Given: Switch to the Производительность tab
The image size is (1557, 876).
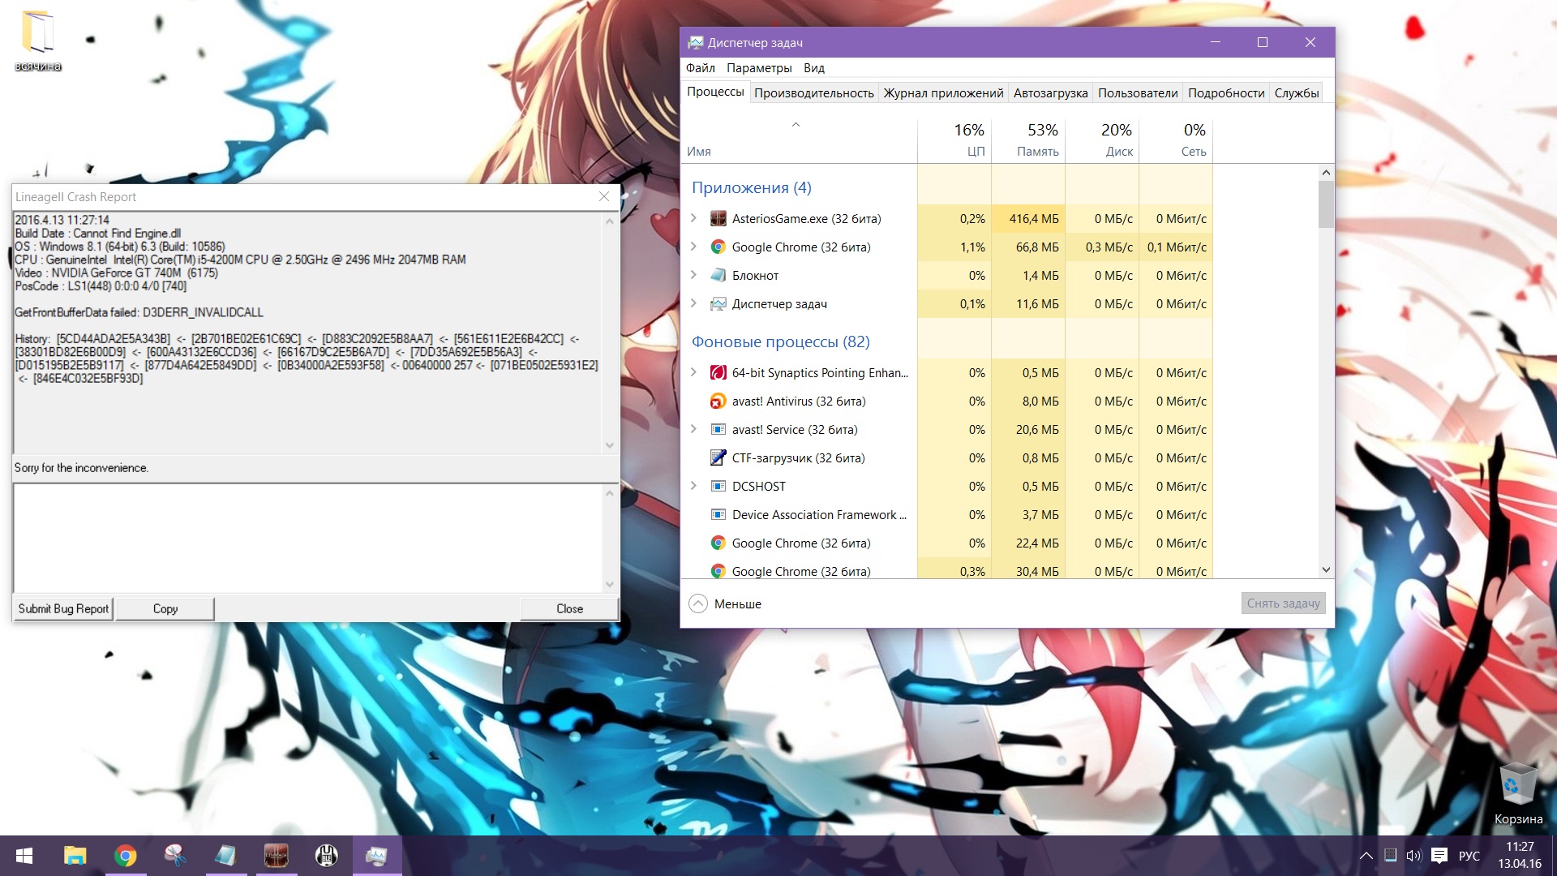Looking at the screenshot, I should point(814,93).
